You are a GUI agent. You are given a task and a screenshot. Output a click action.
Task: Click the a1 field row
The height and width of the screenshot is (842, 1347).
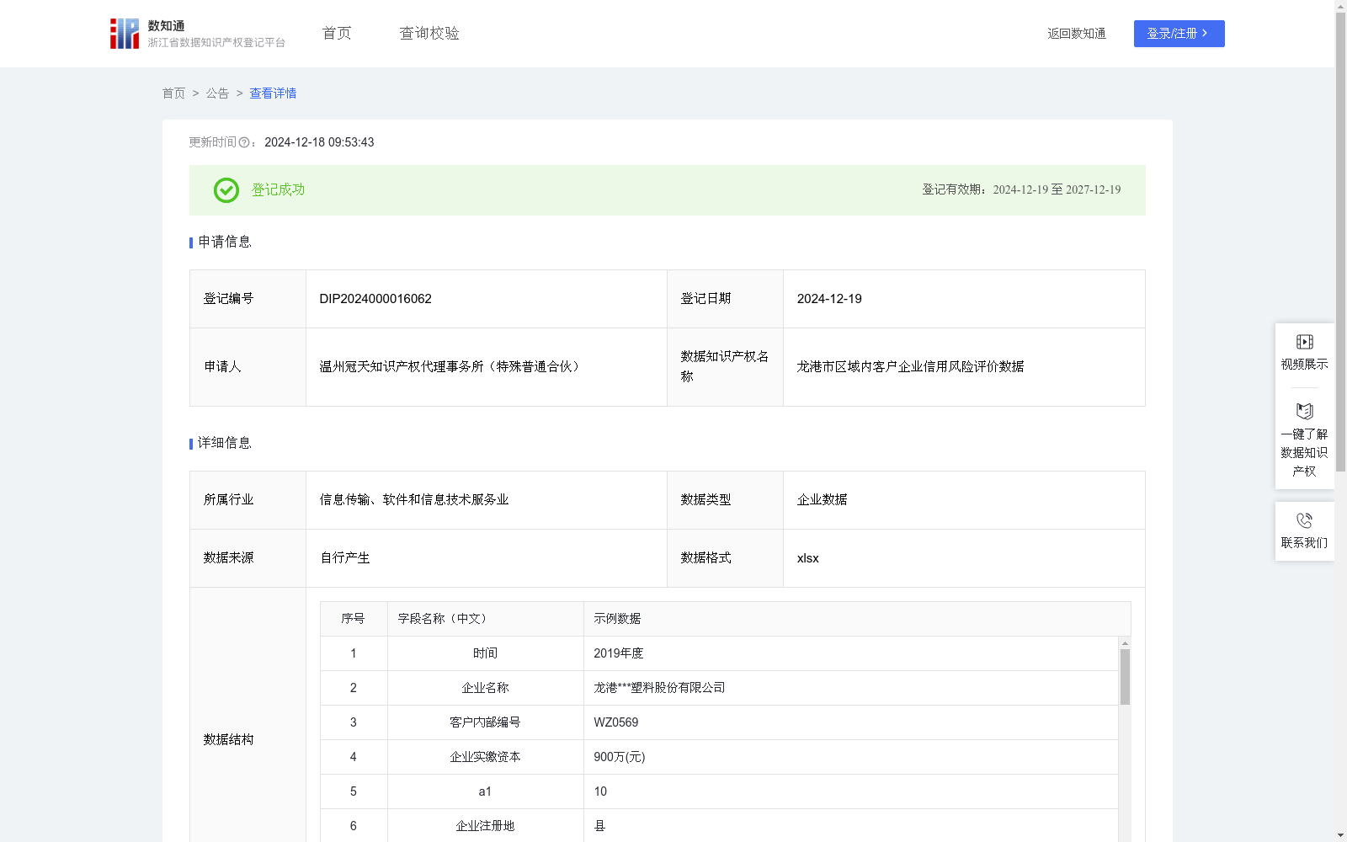click(719, 791)
